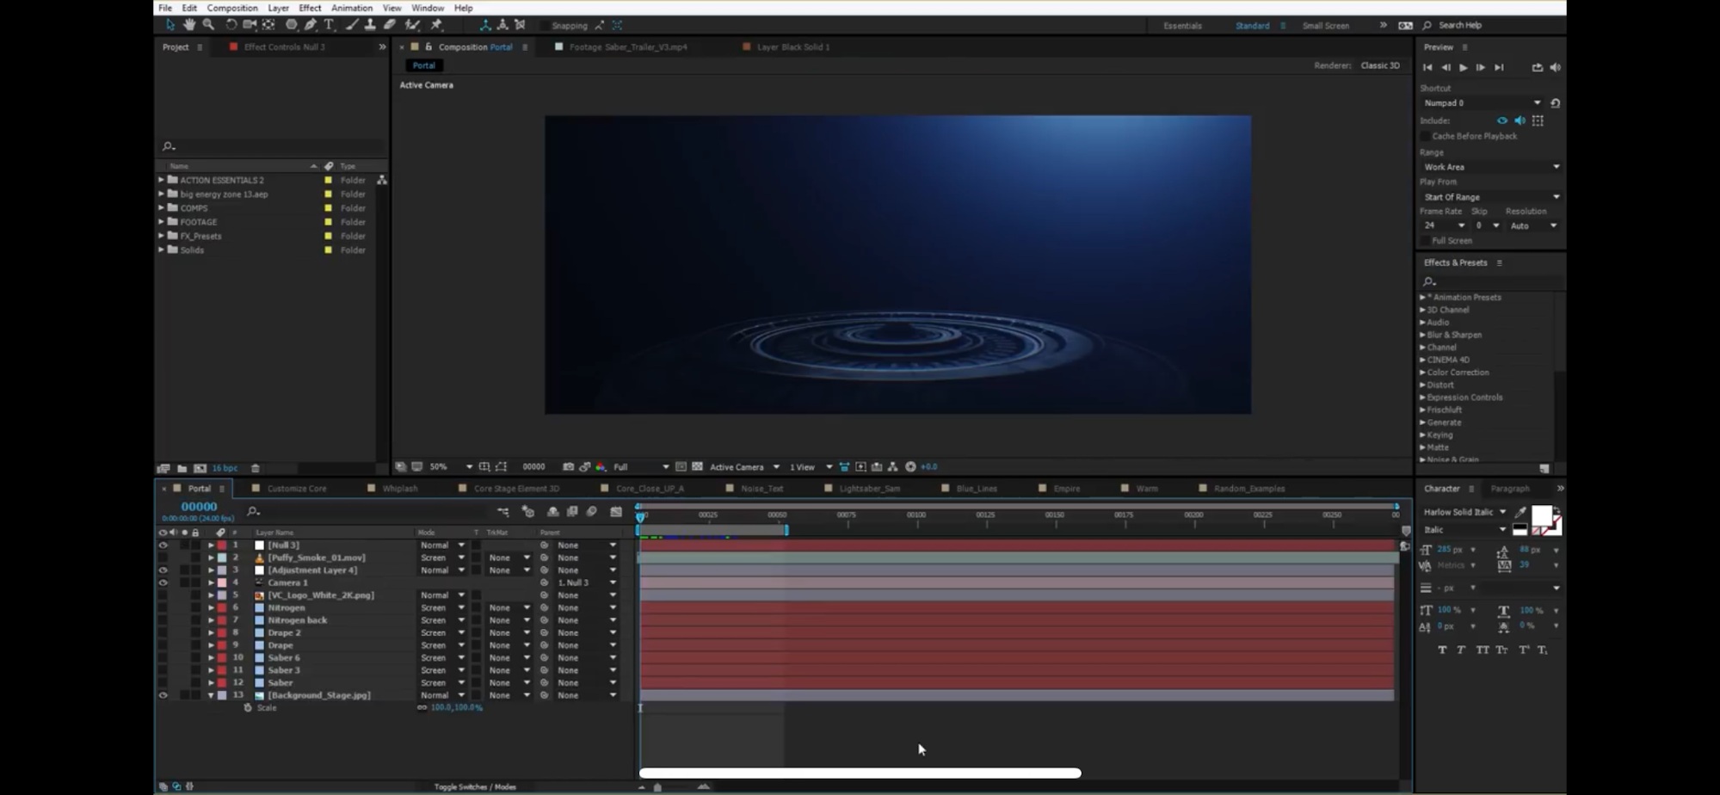Play the preview with the play button
Image resolution: width=1720 pixels, height=795 pixels.
[1463, 67]
